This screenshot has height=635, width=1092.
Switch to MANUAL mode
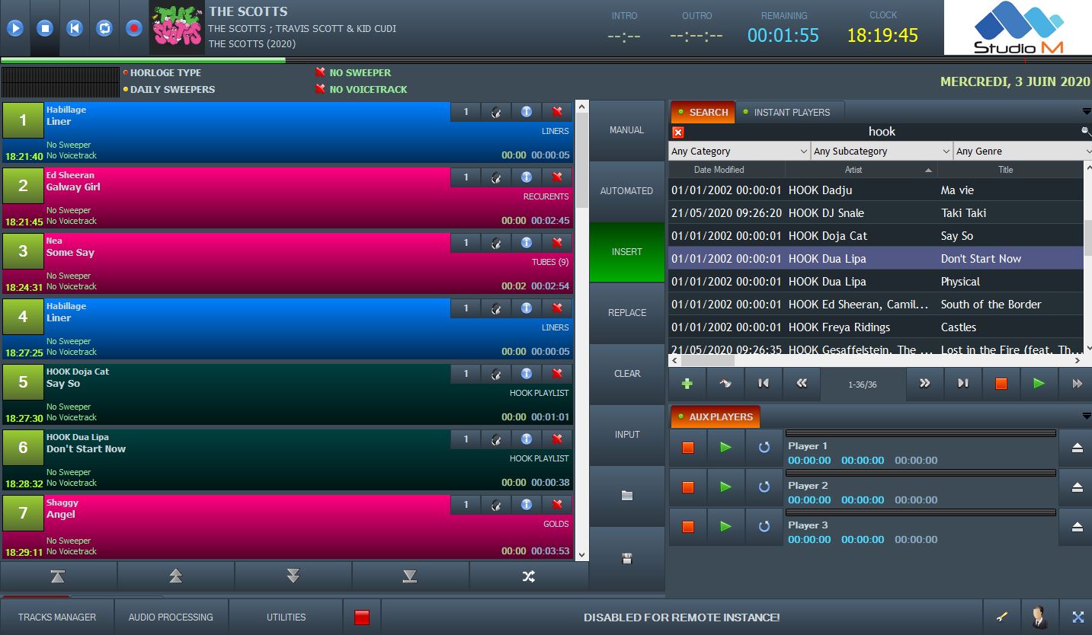[x=627, y=130]
